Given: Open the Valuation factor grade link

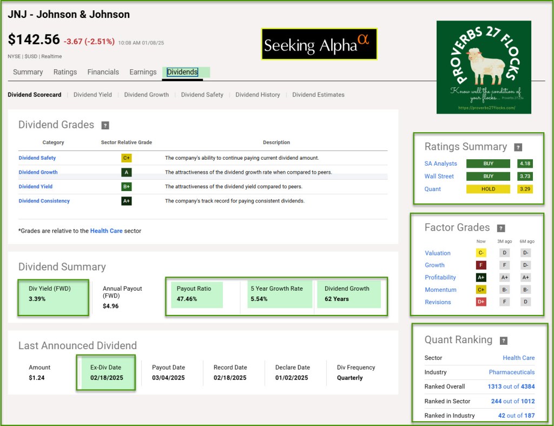Looking at the screenshot, I should pos(437,253).
